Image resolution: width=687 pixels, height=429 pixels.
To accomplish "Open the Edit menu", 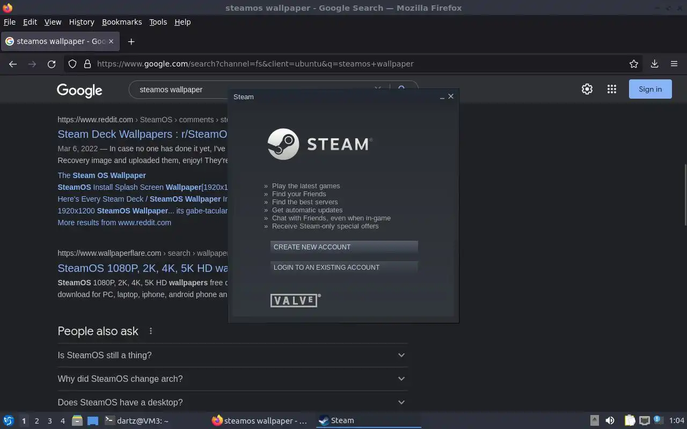I will [30, 22].
